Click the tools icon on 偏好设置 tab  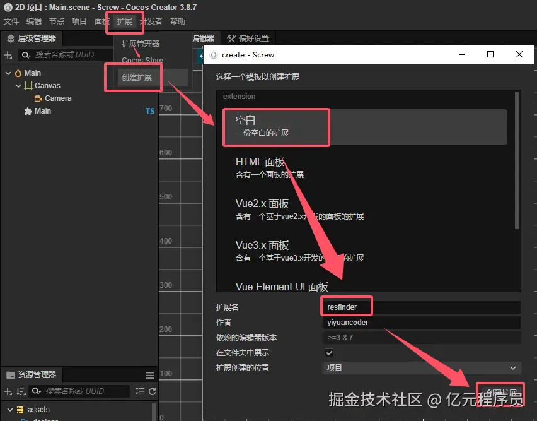[x=231, y=39]
